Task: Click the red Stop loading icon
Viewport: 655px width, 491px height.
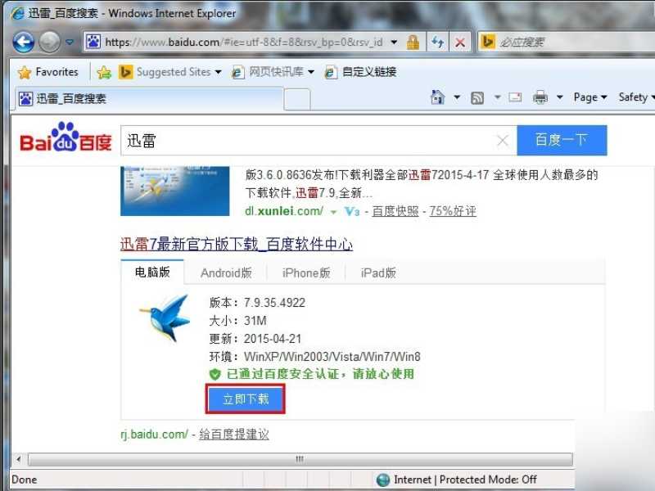Action: pos(460,43)
